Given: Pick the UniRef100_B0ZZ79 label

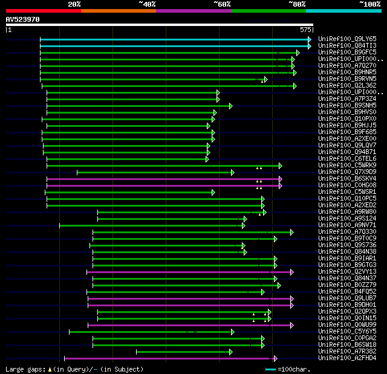Looking at the screenshot, I should point(347,285).
